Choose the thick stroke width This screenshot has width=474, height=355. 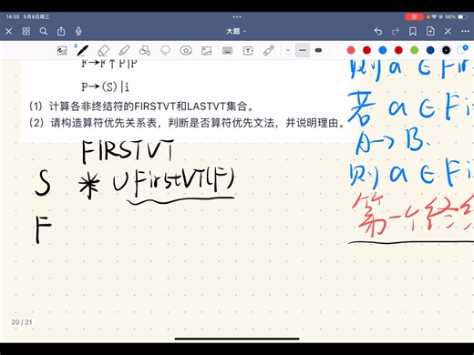pos(318,50)
